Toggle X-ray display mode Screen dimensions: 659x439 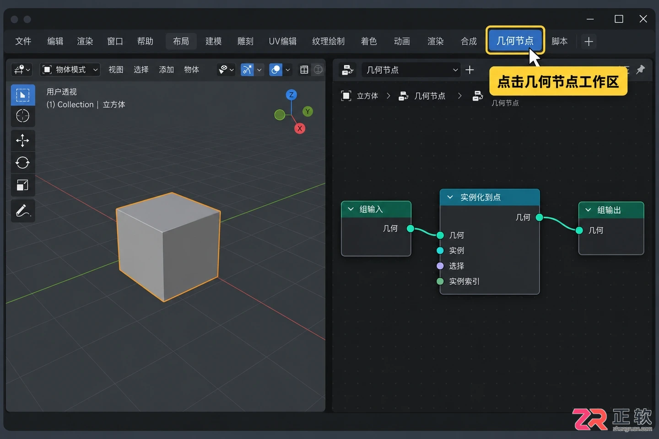click(x=304, y=70)
